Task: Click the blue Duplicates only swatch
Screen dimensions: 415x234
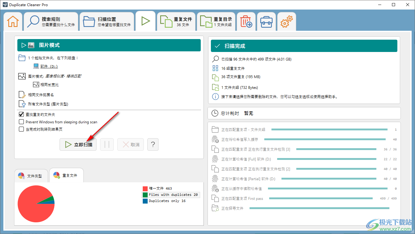Action: tap(145, 201)
